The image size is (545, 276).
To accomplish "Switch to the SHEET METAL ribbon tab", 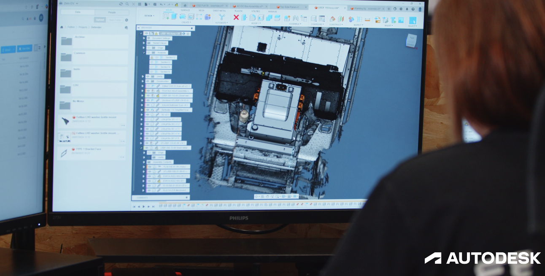I will tap(219, 11).
